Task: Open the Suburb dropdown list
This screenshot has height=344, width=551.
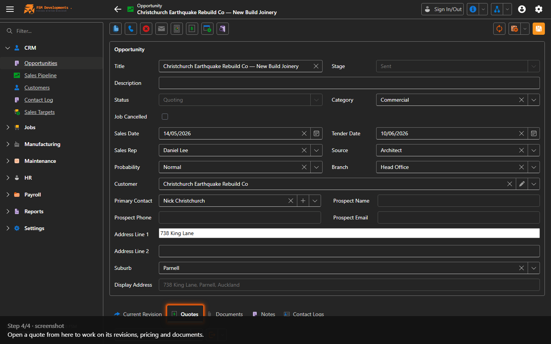Action: (534, 268)
